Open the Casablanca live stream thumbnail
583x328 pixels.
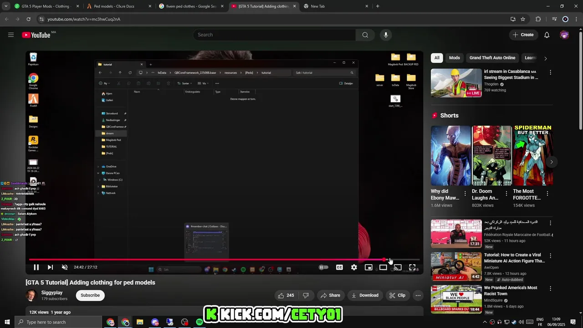[456, 83]
